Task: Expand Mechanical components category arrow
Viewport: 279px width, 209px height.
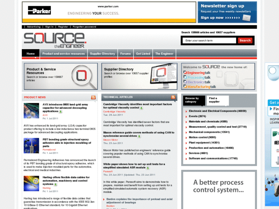Action: (186, 132)
